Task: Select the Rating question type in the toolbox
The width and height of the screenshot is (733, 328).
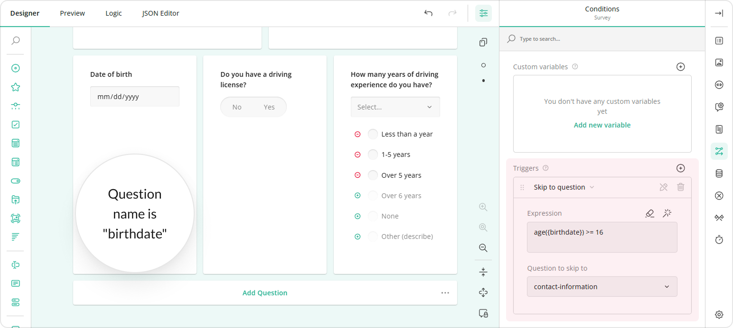Action: tap(15, 87)
